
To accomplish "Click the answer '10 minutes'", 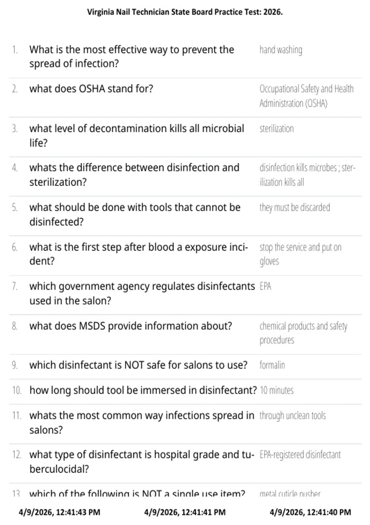I will pyautogui.click(x=277, y=390).
